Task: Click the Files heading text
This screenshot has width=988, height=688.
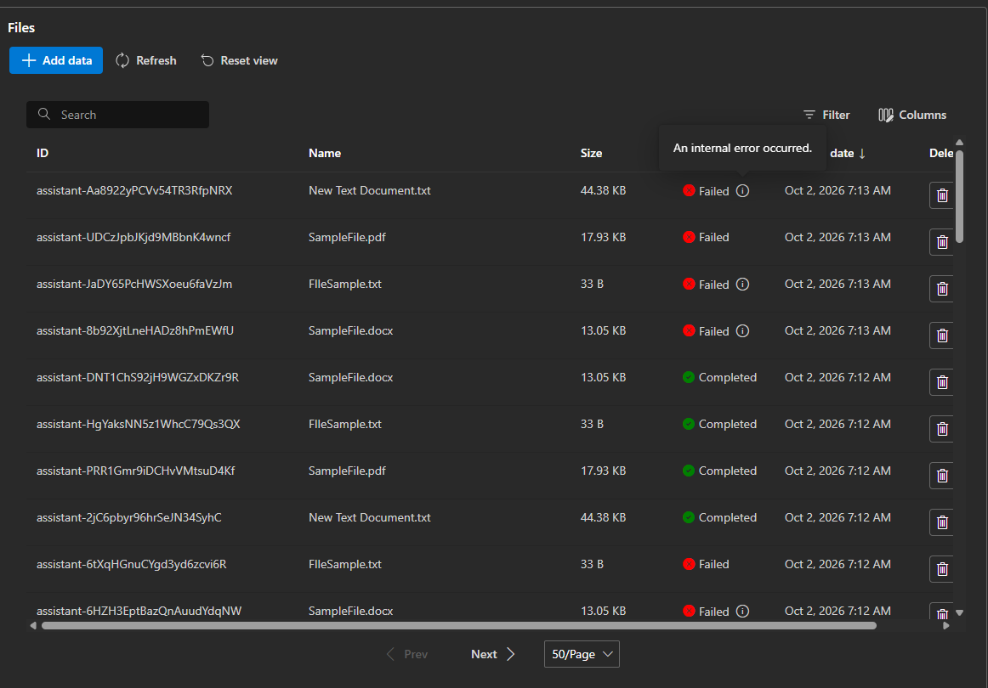Action: pyautogui.click(x=21, y=28)
